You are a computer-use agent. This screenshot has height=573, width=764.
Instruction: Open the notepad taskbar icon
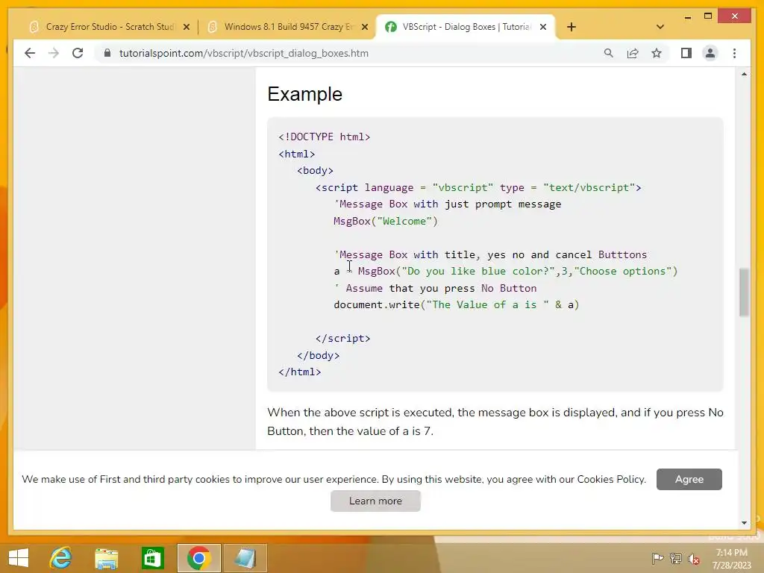coord(245,558)
